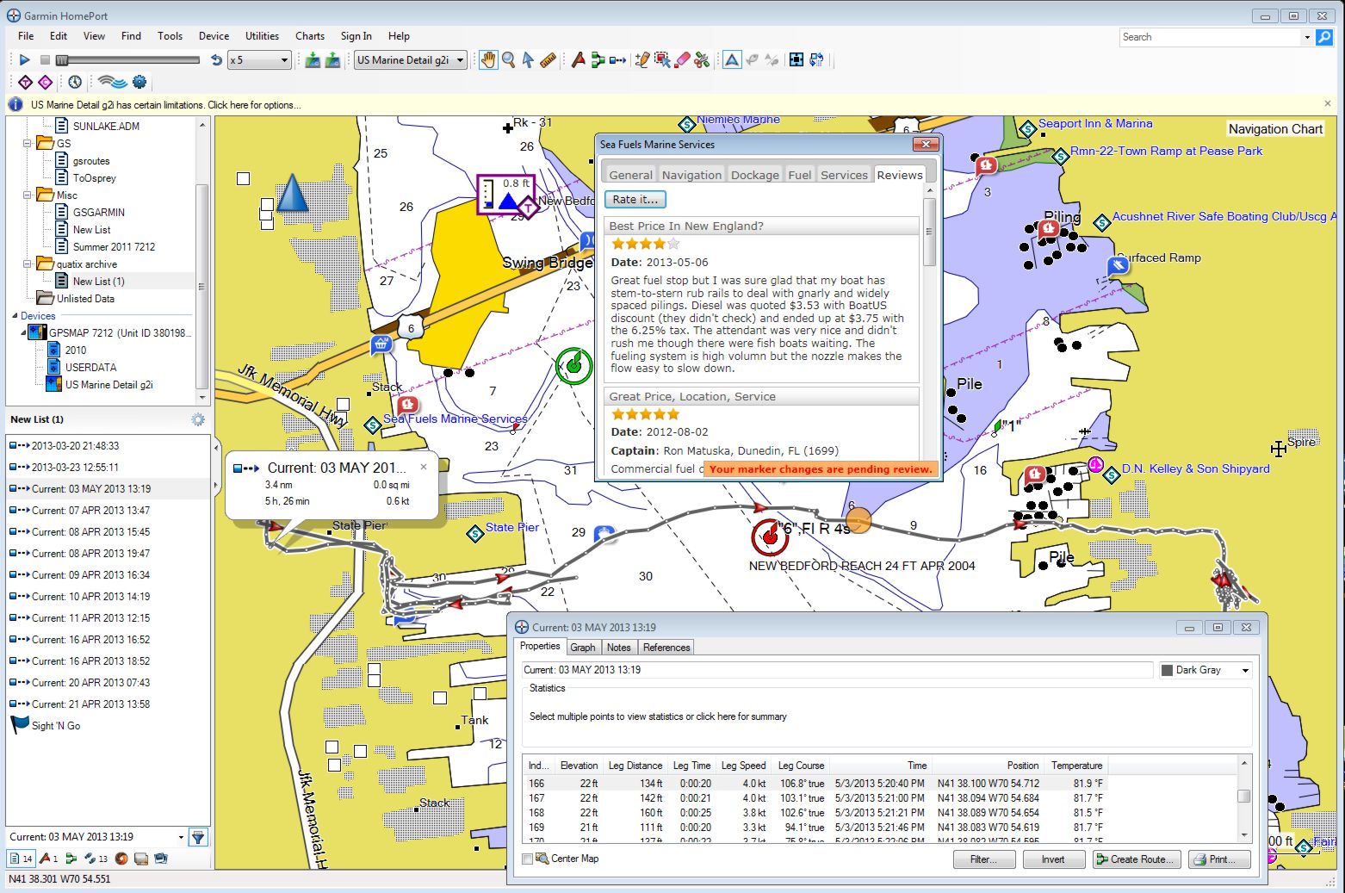Enable the Center Map checkbox

528,859
